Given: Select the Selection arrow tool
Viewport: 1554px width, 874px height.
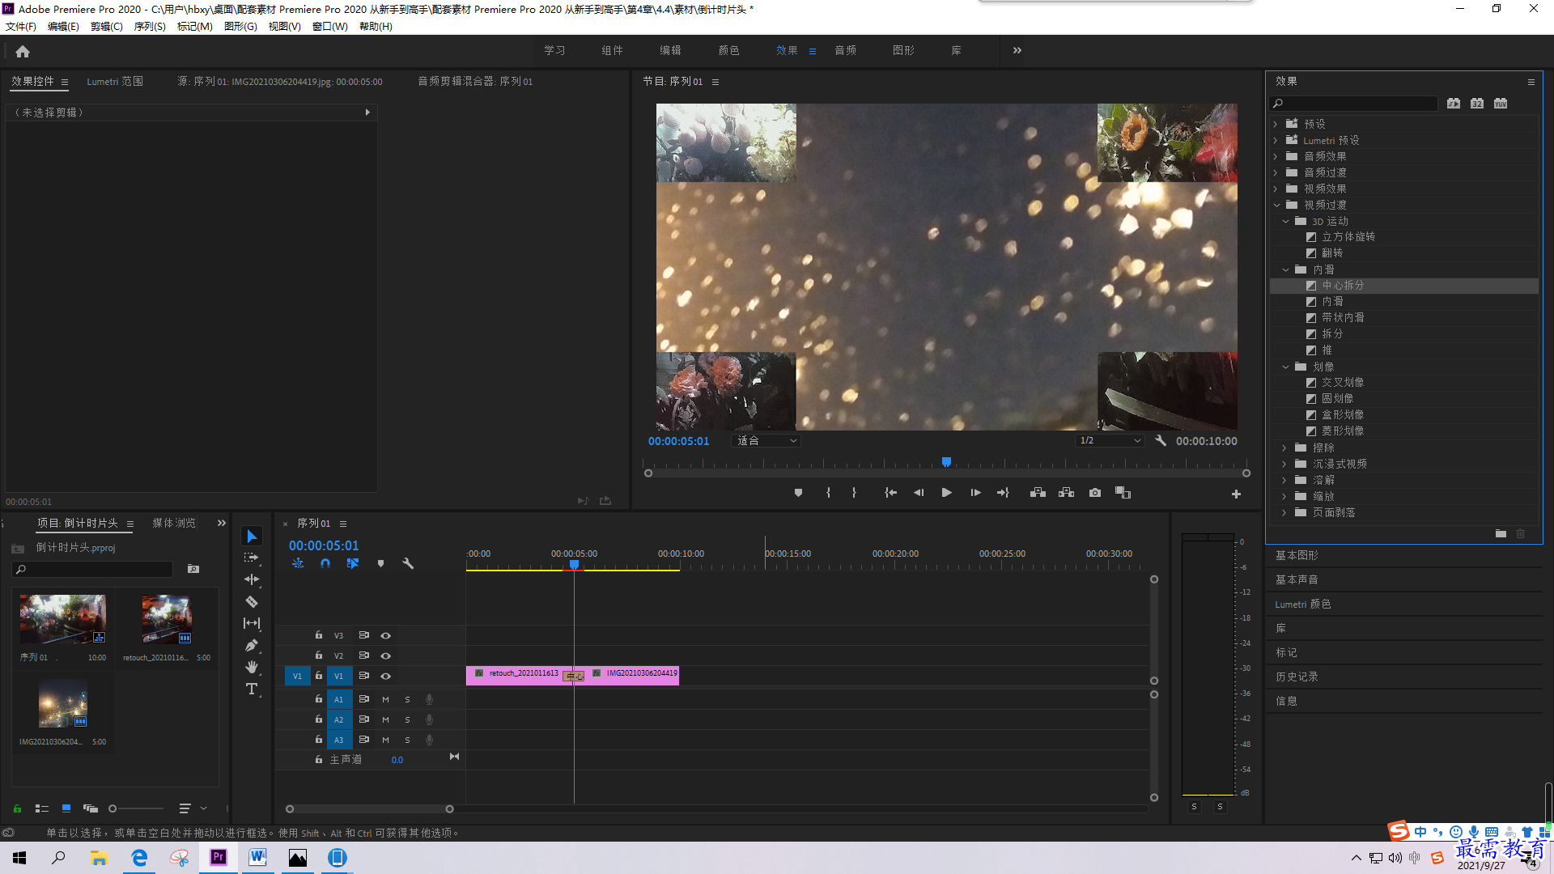Looking at the screenshot, I should click(252, 537).
